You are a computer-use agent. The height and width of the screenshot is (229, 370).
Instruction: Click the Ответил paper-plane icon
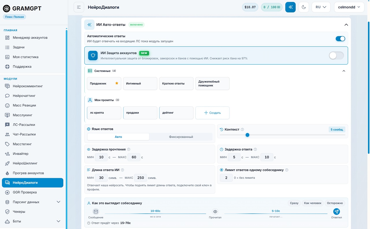[x=336, y=211]
